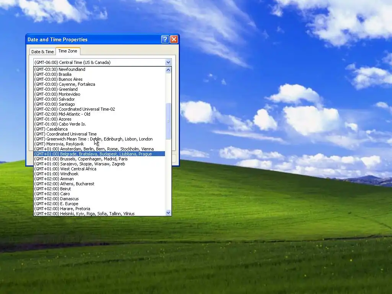392x294 pixels.
Task: Pick (GMT-03:00) Cayenne, Fortaleza
Action: (99, 84)
